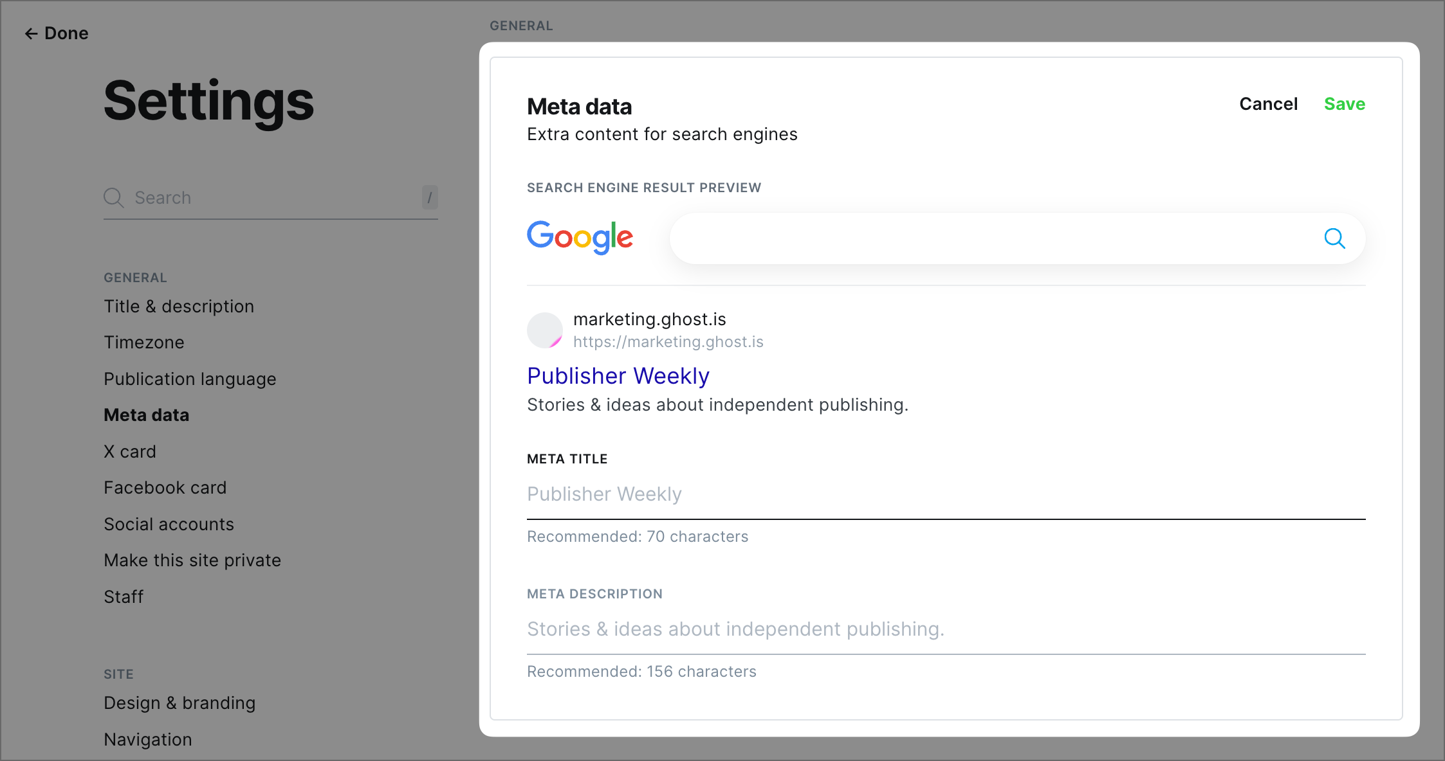Screen dimensions: 1445x761
Task: Open the X card settings
Action: coord(130,451)
